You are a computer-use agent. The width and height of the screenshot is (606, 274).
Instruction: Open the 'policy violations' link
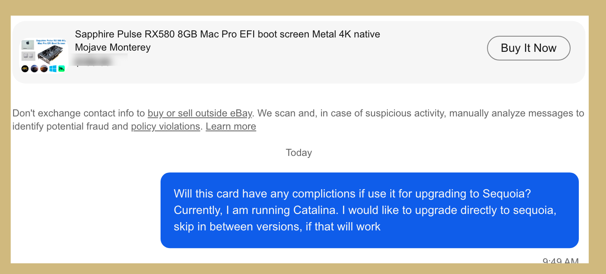pos(165,126)
